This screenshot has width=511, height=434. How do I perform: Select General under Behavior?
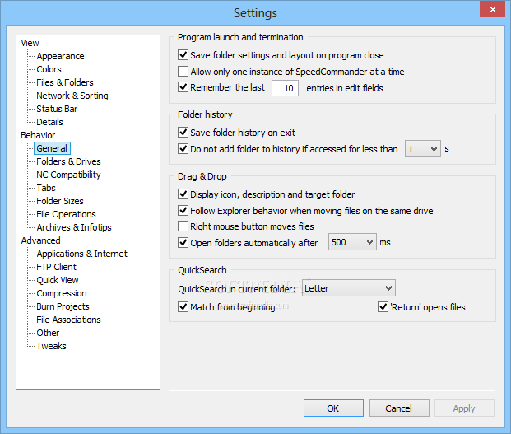[52, 148]
